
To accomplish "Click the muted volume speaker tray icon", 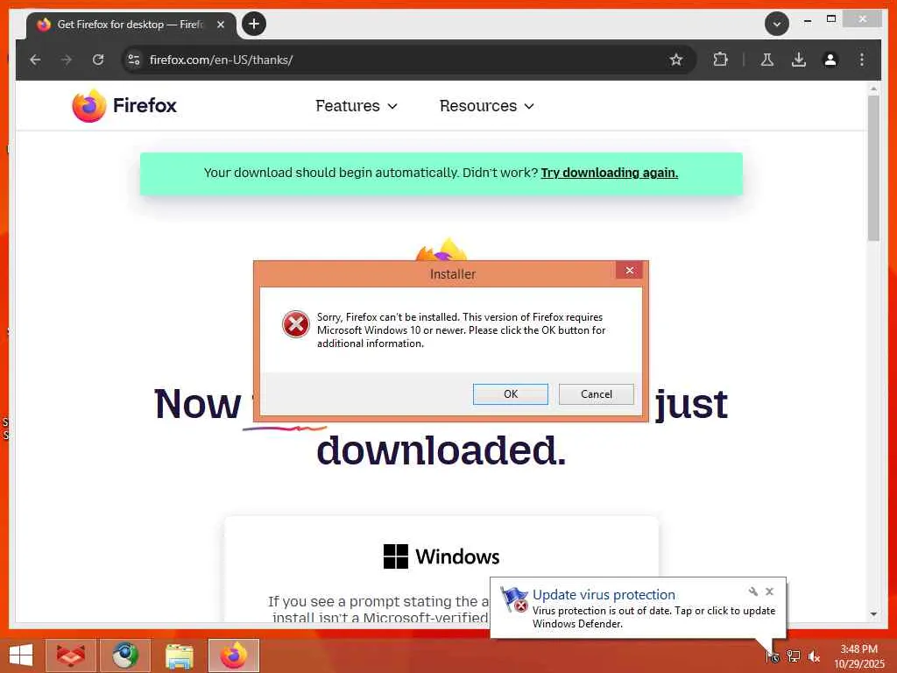I will tap(814, 656).
